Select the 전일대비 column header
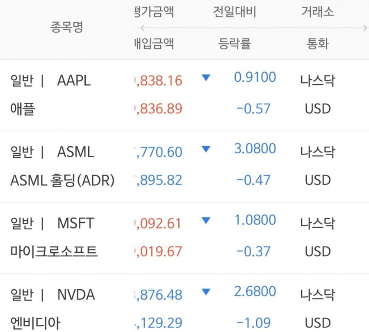 pos(235,12)
